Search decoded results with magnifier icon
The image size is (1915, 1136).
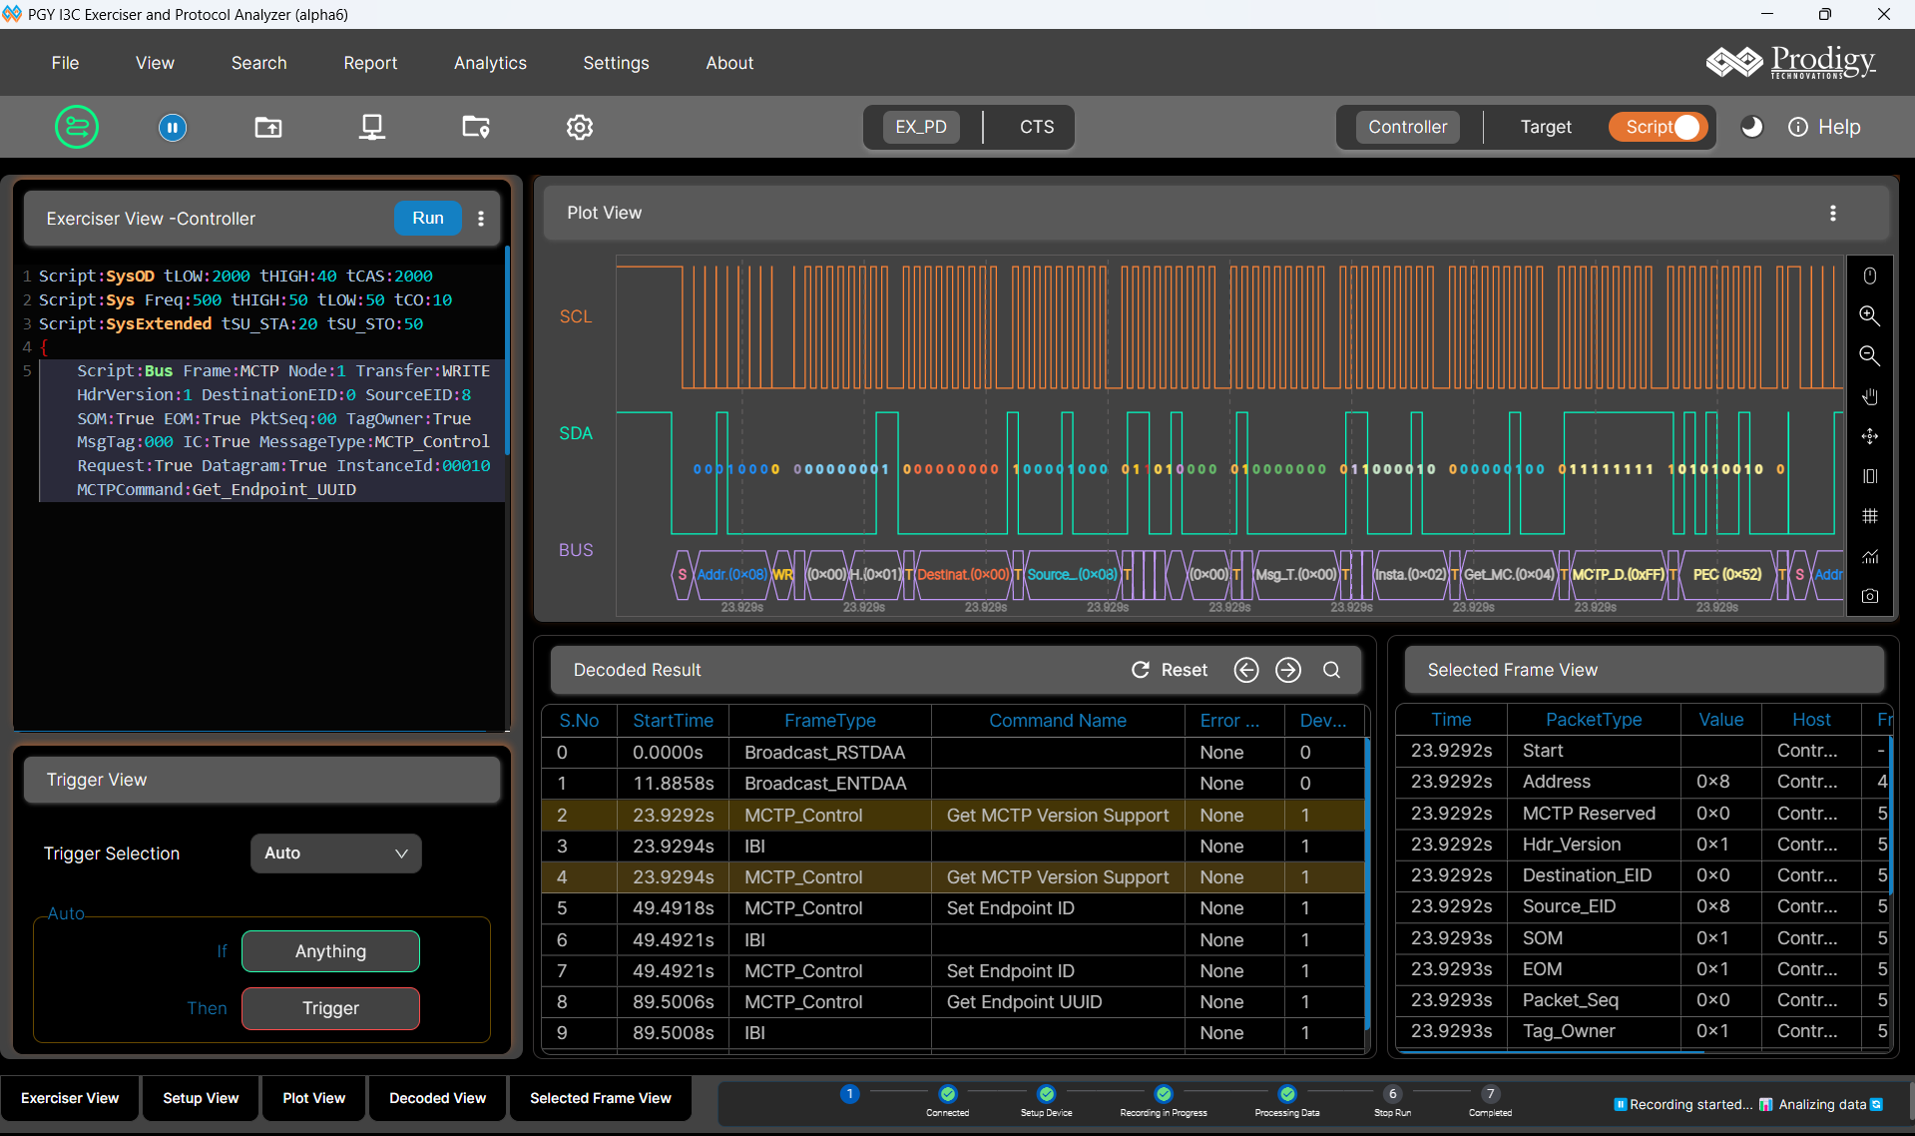[1331, 670]
